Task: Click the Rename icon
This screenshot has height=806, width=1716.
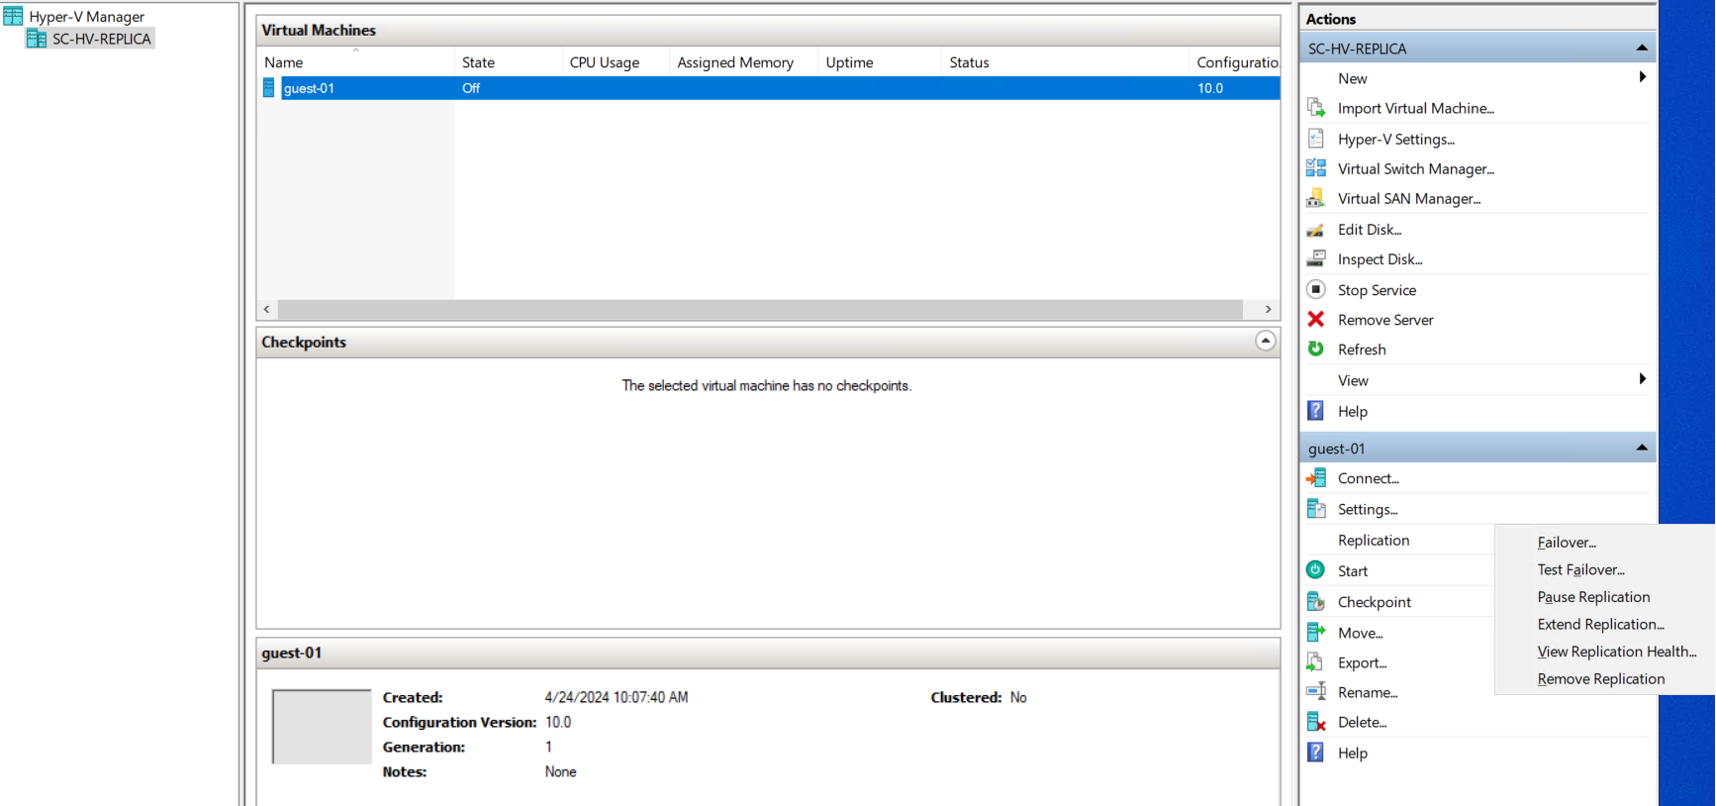Action: (x=1316, y=691)
